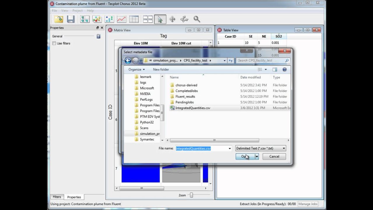This screenshot has width=373, height=210.
Task: Open the Matrix View toolbar icon
Action: (85, 19)
